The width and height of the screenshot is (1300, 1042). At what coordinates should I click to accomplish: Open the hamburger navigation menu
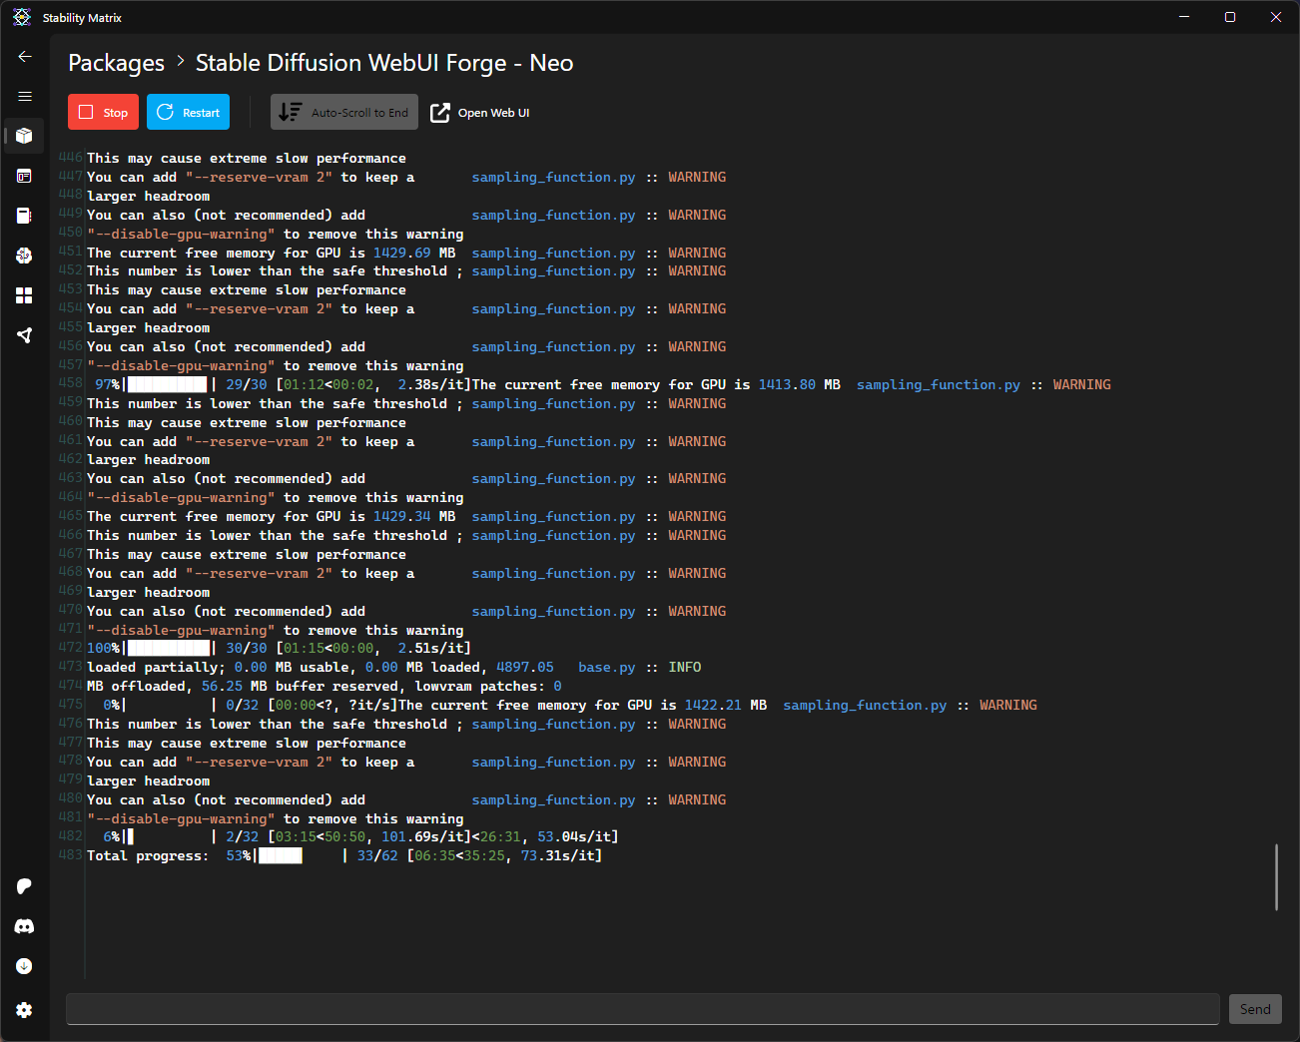(25, 97)
